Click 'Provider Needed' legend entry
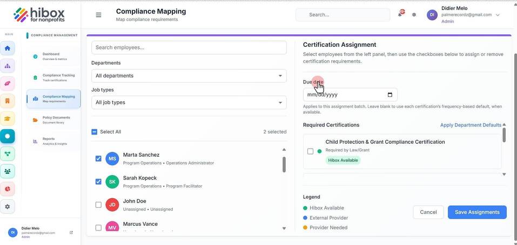 point(325,228)
